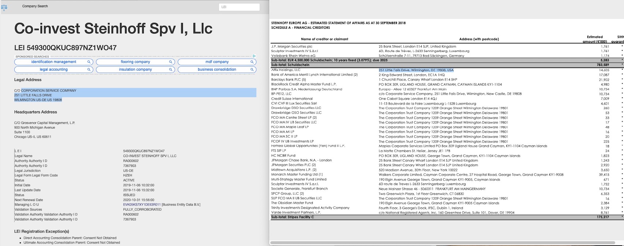Image resolution: width=624 pixels, height=246 pixels.
Task: Click 'Direct Accounting Consolidation Parent' exception bullet
Action: click(70, 238)
